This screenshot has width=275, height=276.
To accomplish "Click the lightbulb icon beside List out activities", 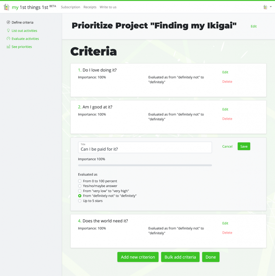I will (8, 31).
